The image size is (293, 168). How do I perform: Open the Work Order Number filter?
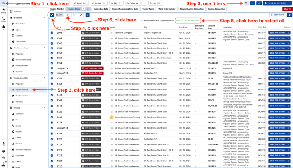(x=167, y=9)
